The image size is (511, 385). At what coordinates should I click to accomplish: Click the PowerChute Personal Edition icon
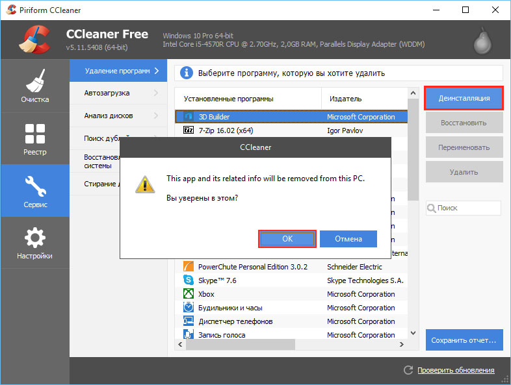[x=189, y=267]
